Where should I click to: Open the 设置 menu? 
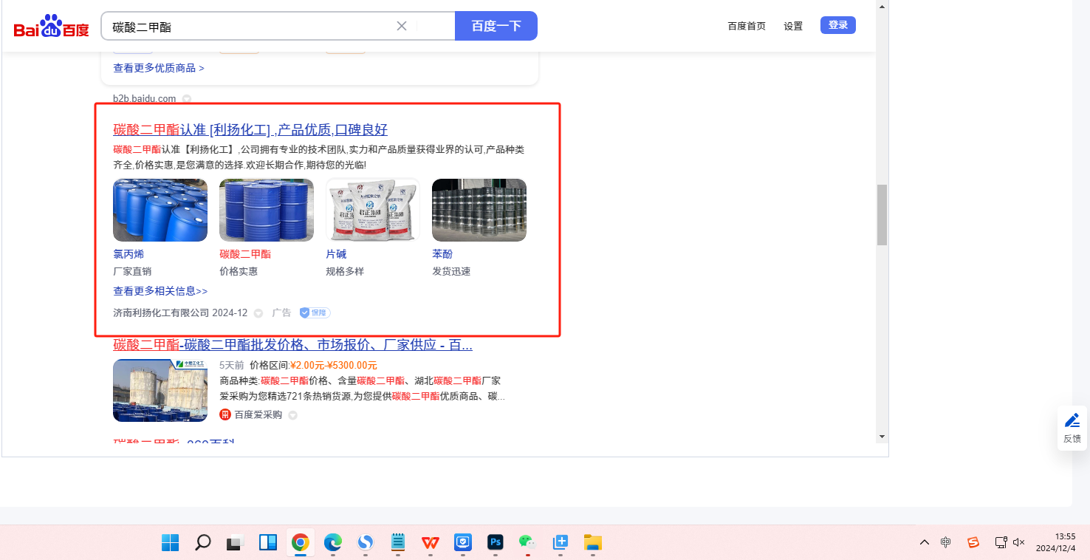[x=793, y=26]
